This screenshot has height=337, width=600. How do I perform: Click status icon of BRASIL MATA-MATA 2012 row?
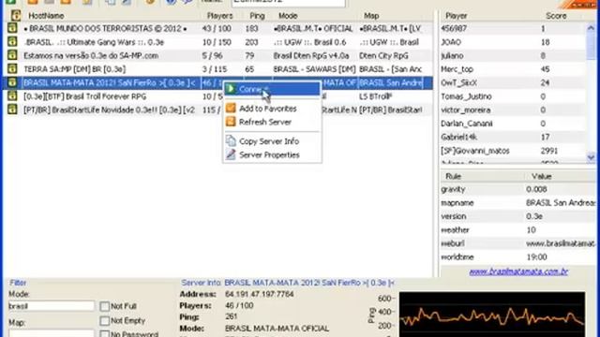[12, 82]
